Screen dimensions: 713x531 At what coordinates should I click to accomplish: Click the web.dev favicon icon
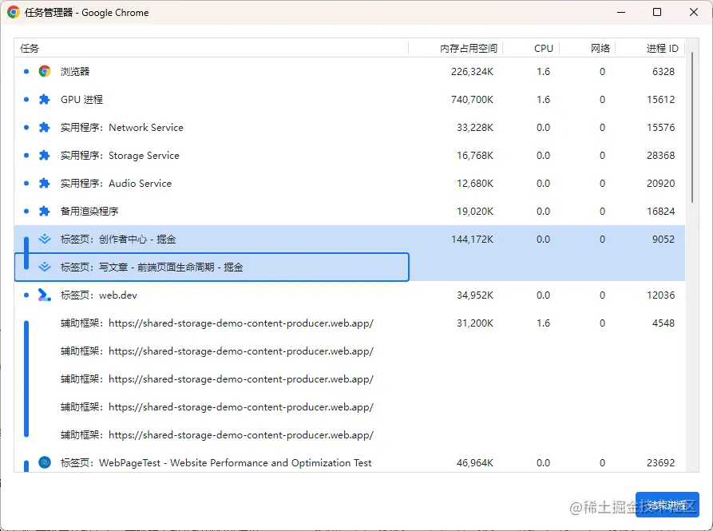coord(45,295)
